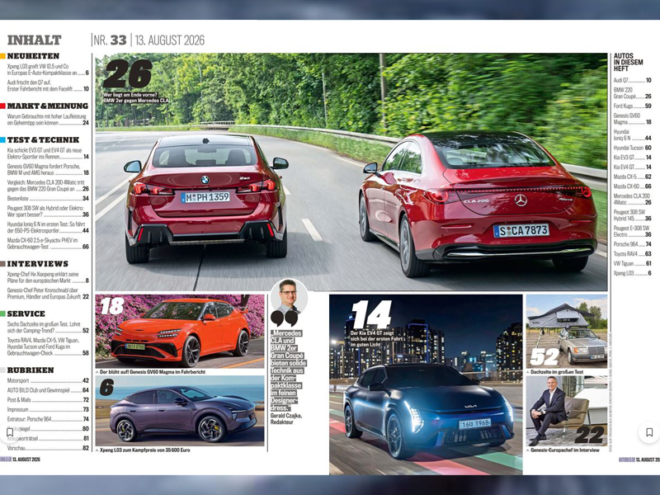Open 'Sechs Dachzelte im großen Test' entry
This screenshot has width=660, height=495.
pos(48,328)
